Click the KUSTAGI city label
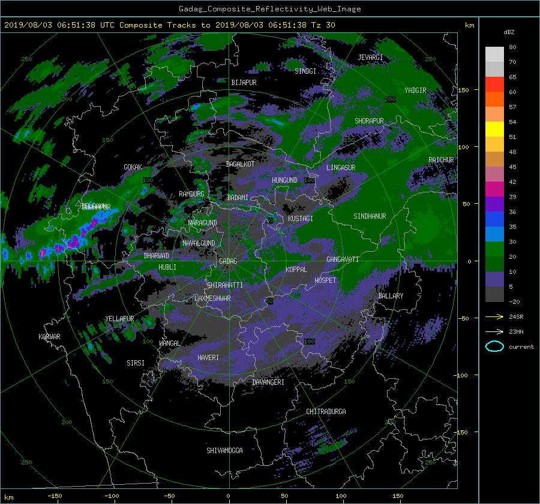The image size is (540, 504). pyautogui.click(x=301, y=219)
